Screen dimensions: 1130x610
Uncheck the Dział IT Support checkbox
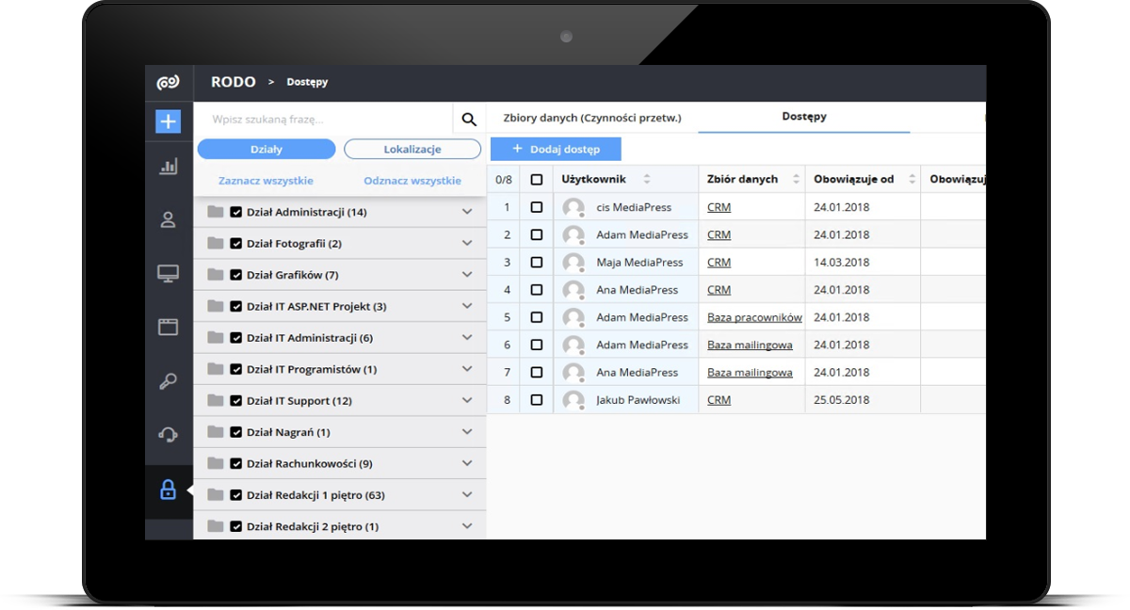click(236, 400)
